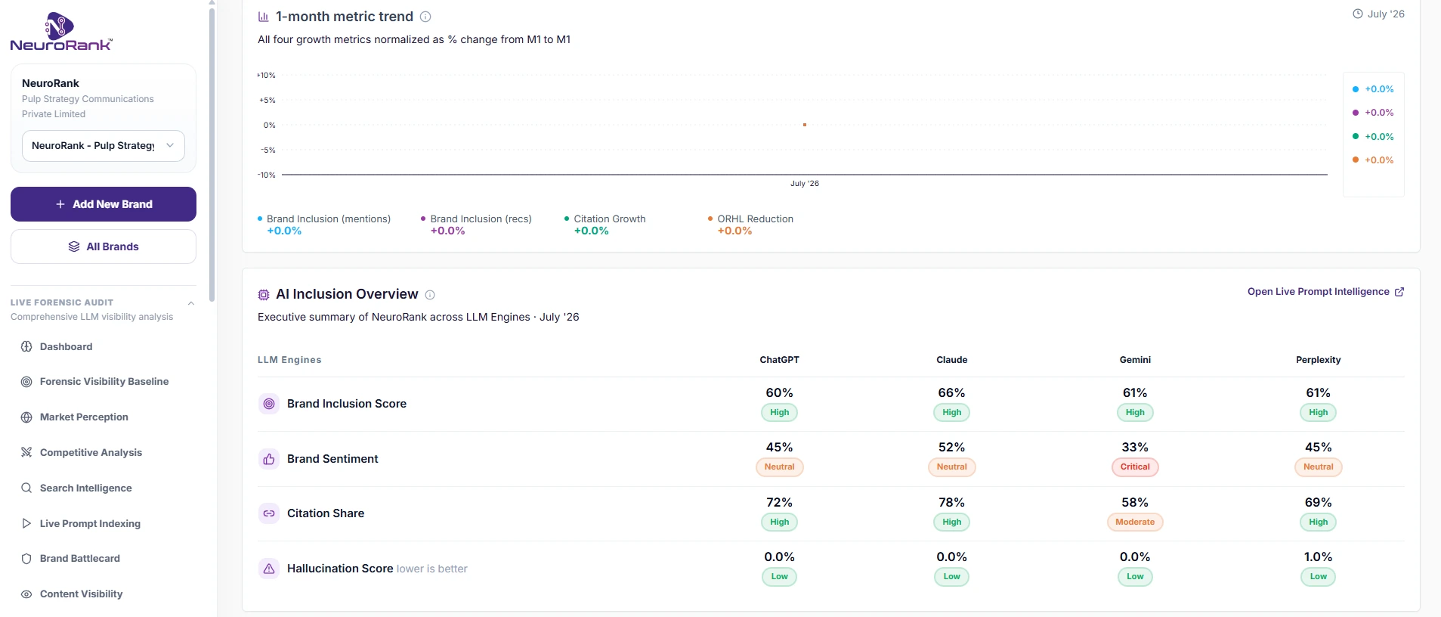Click the All Brands button
This screenshot has height=617, width=1441.
tap(104, 246)
